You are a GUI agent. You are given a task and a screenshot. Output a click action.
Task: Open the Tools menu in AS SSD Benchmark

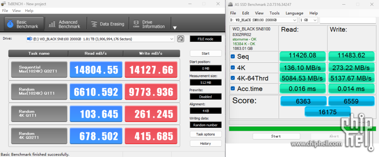click(x=274, y=13)
